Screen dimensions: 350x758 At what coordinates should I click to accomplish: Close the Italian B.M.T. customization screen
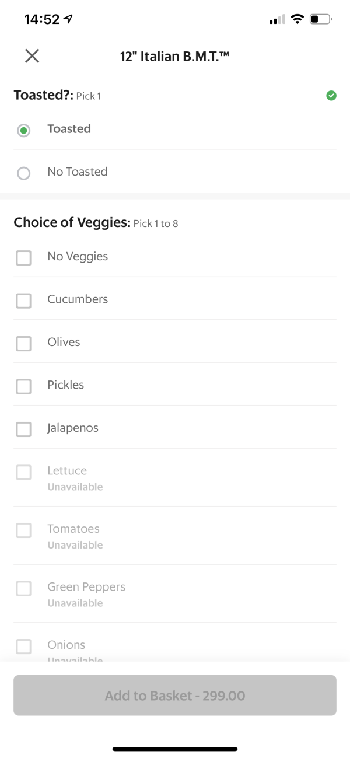(x=32, y=56)
